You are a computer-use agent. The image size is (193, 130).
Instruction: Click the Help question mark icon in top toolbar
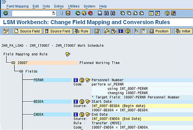(x=167, y=13)
